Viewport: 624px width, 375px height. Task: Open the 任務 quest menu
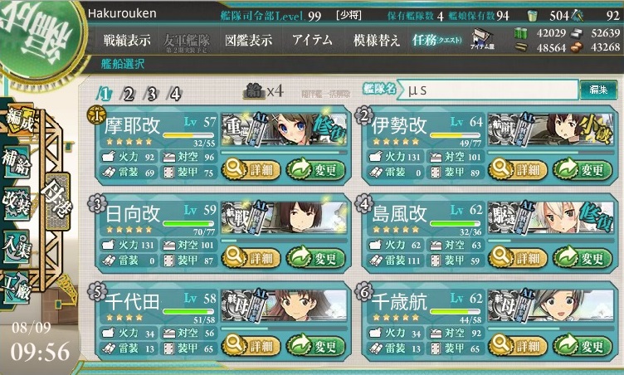[437, 40]
